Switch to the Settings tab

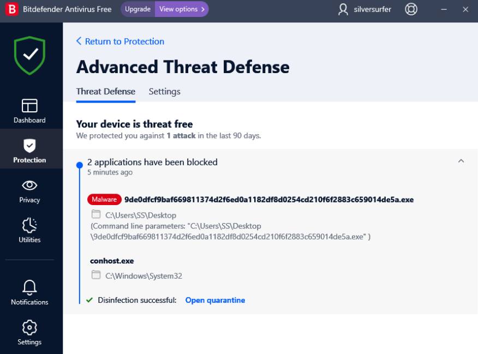click(165, 92)
